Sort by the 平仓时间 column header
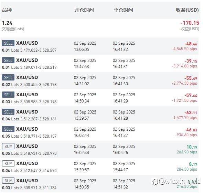 (123, 10)
